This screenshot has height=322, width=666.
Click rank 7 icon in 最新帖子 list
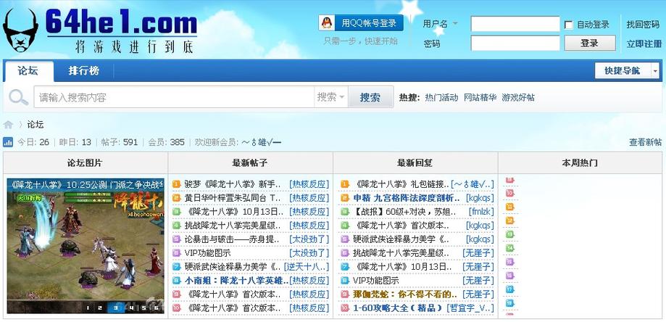tap(177, 267)
